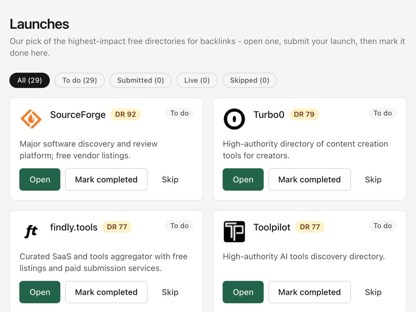The image size is (416, 312).
Task: Show the Submitted (0) filter
Action: tap(140, 80)
